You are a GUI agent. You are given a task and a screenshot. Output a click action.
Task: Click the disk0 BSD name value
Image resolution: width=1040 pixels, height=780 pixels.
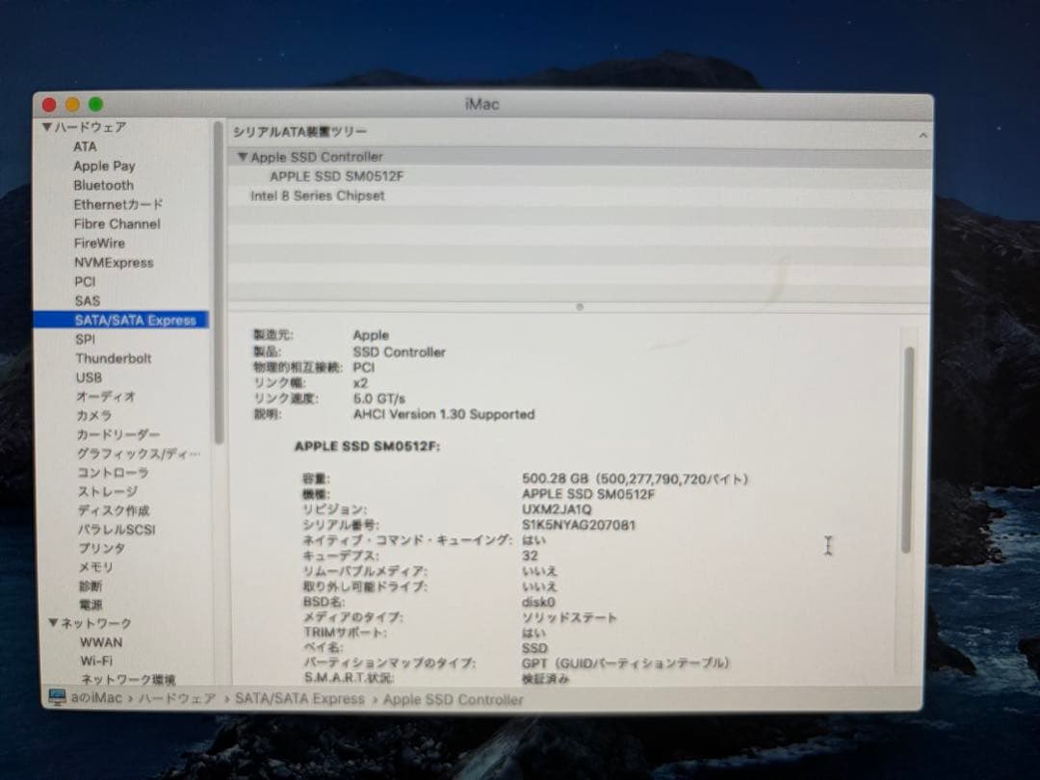point(538,602)
